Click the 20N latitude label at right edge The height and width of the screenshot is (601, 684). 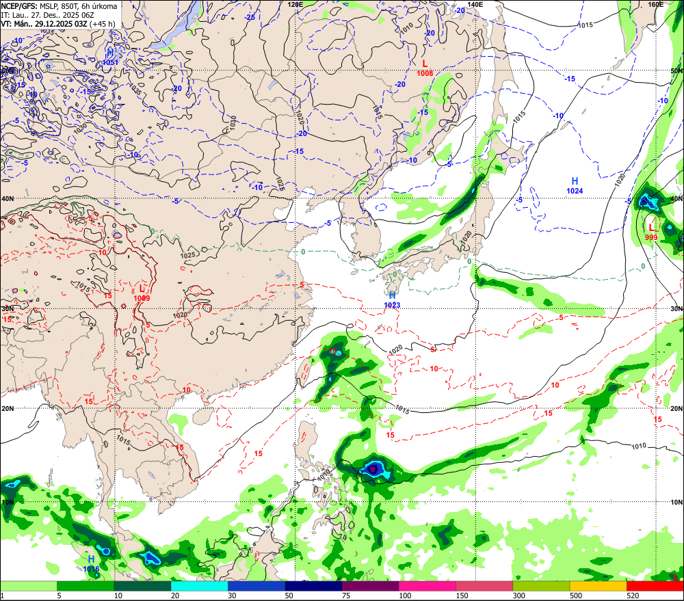[676, 409]
